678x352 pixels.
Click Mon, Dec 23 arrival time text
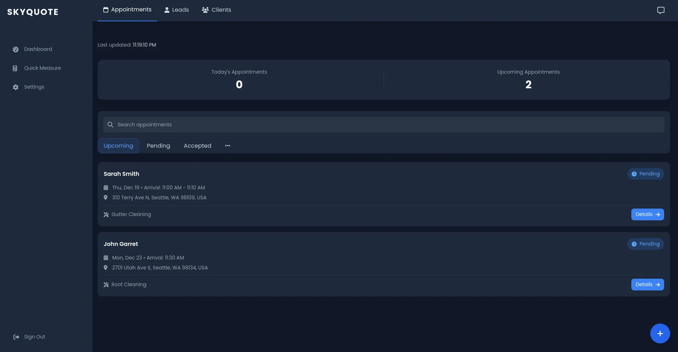(148, 258)
